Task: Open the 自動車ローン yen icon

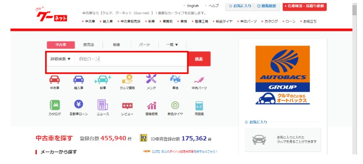Action: coord(78,104)
